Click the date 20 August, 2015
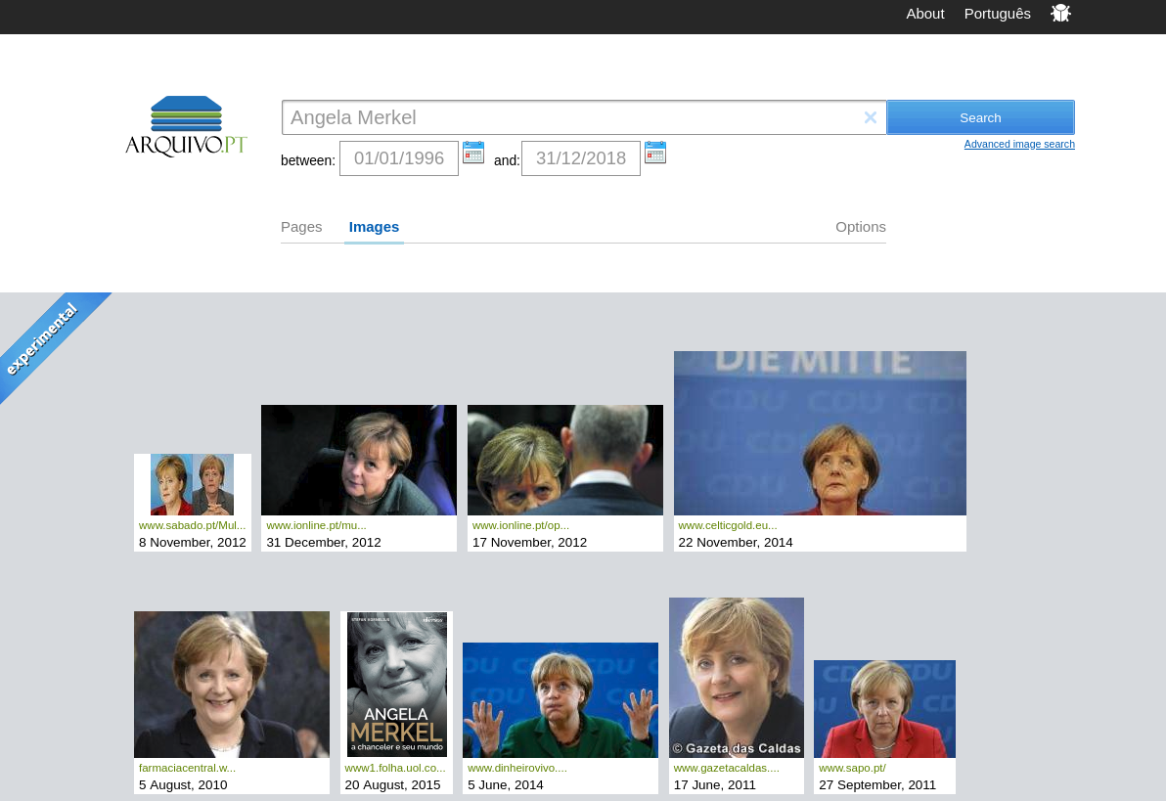This screenshot has width=1166, height=801. coord(392,784)
